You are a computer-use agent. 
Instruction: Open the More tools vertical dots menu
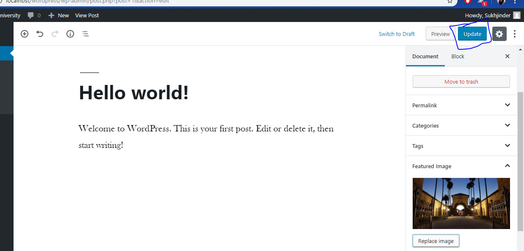515,34
